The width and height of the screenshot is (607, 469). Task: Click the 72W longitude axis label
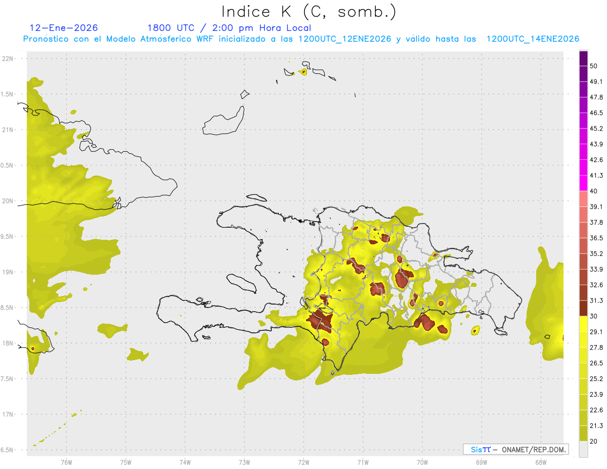click(x=303, y=462)
